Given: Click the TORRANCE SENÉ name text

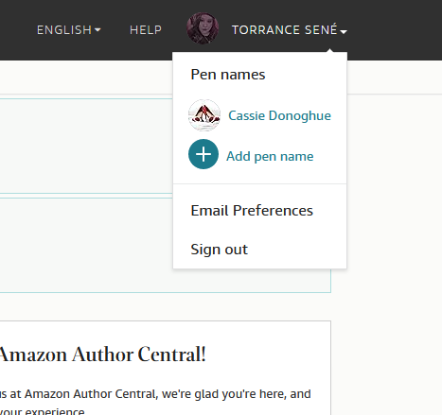Looking at the screenshot, I should [285, 29].
